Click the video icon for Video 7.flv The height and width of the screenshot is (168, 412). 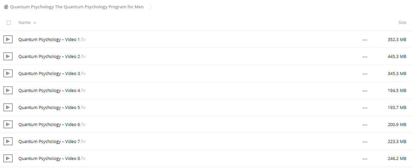(x=8, y=141)
